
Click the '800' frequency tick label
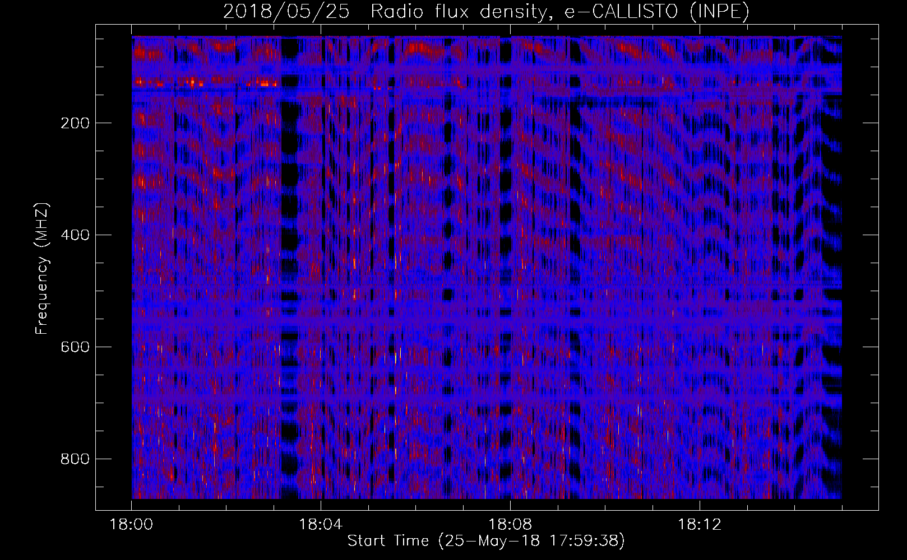[75, 459]
